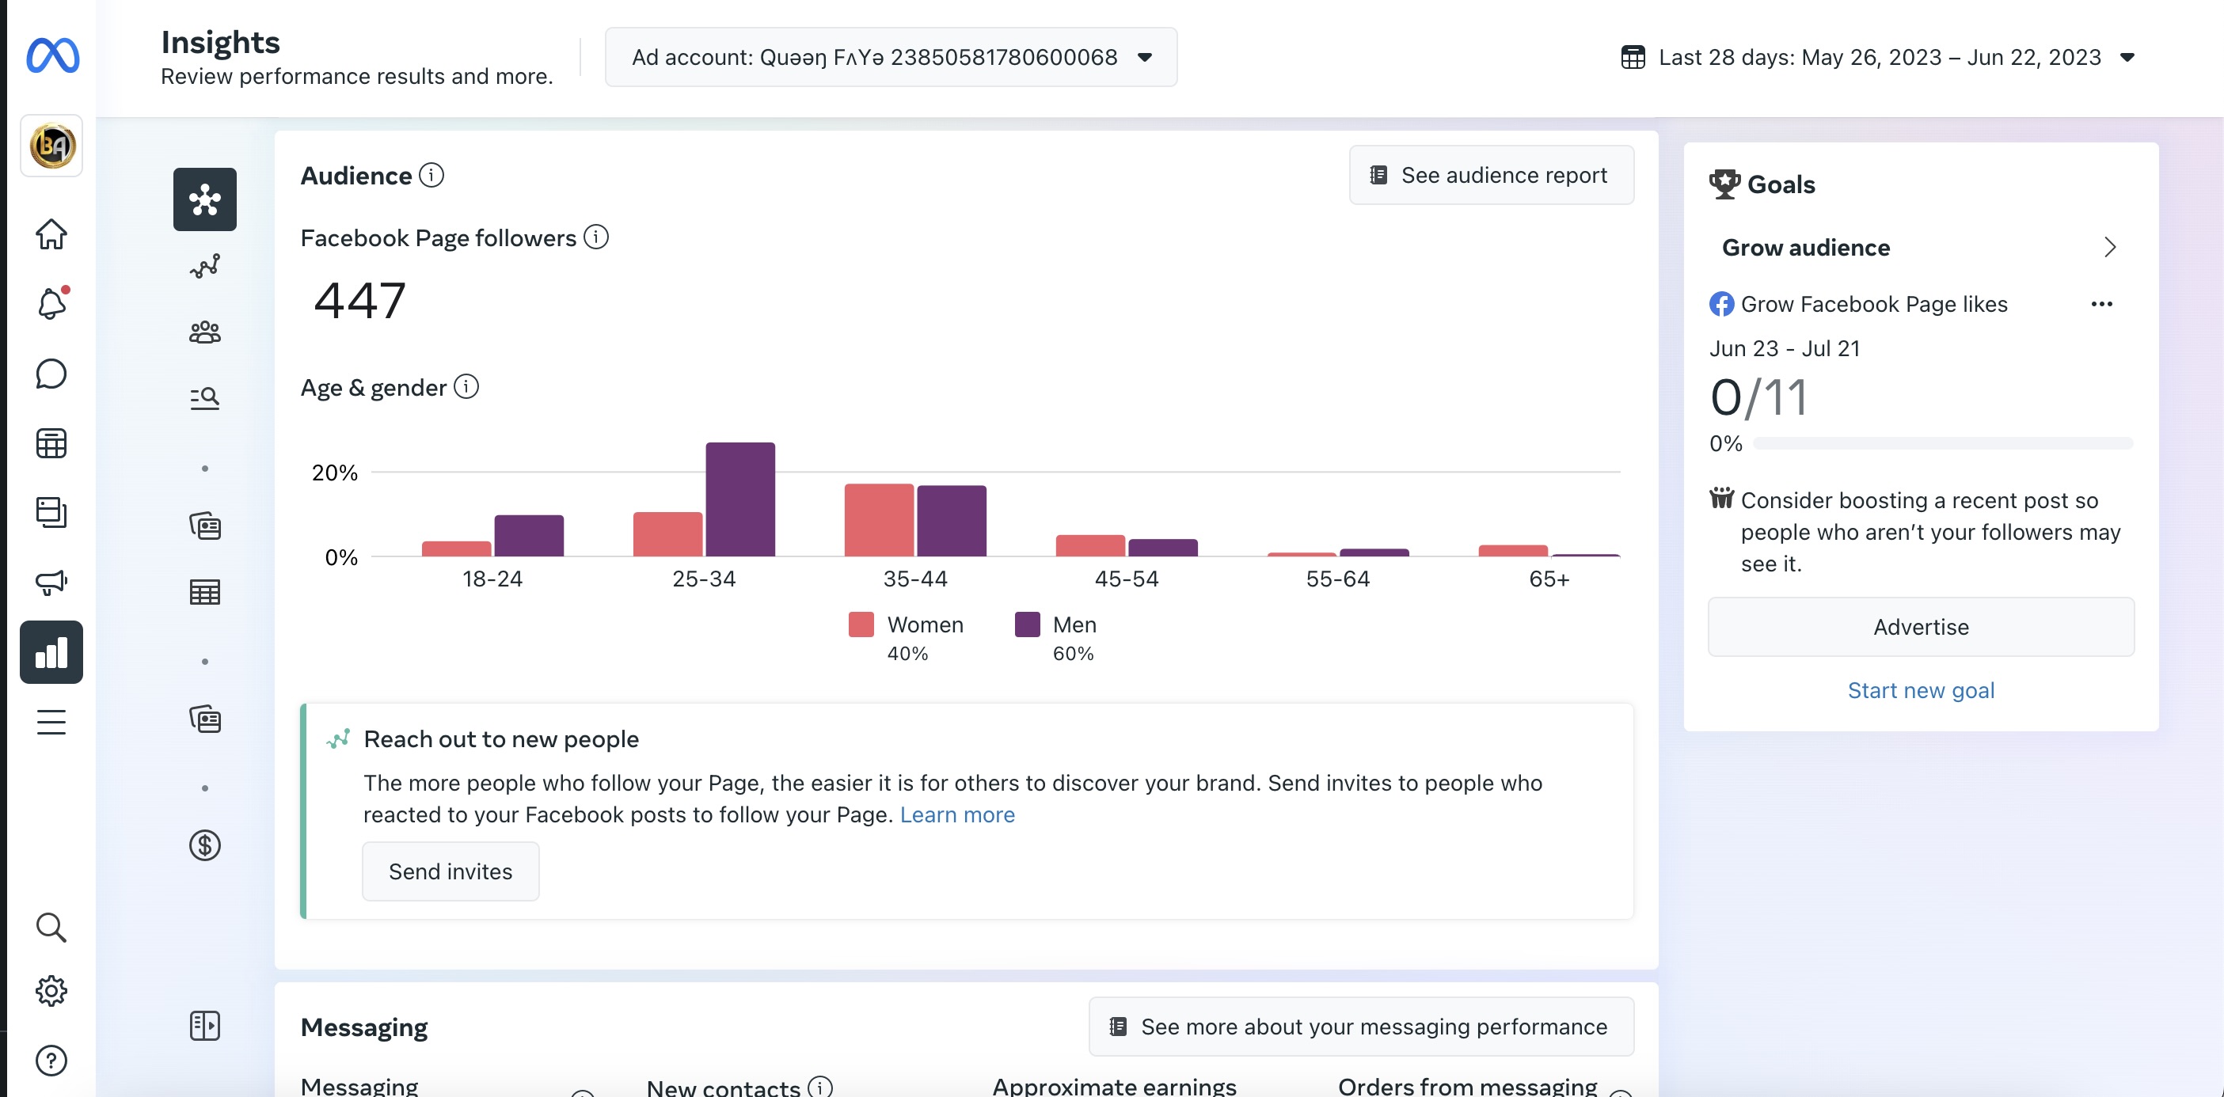Open the Last 28 days date range picker
Image resolution: width=2224 pixels, height=1097 pixels.
[1879, 57]
